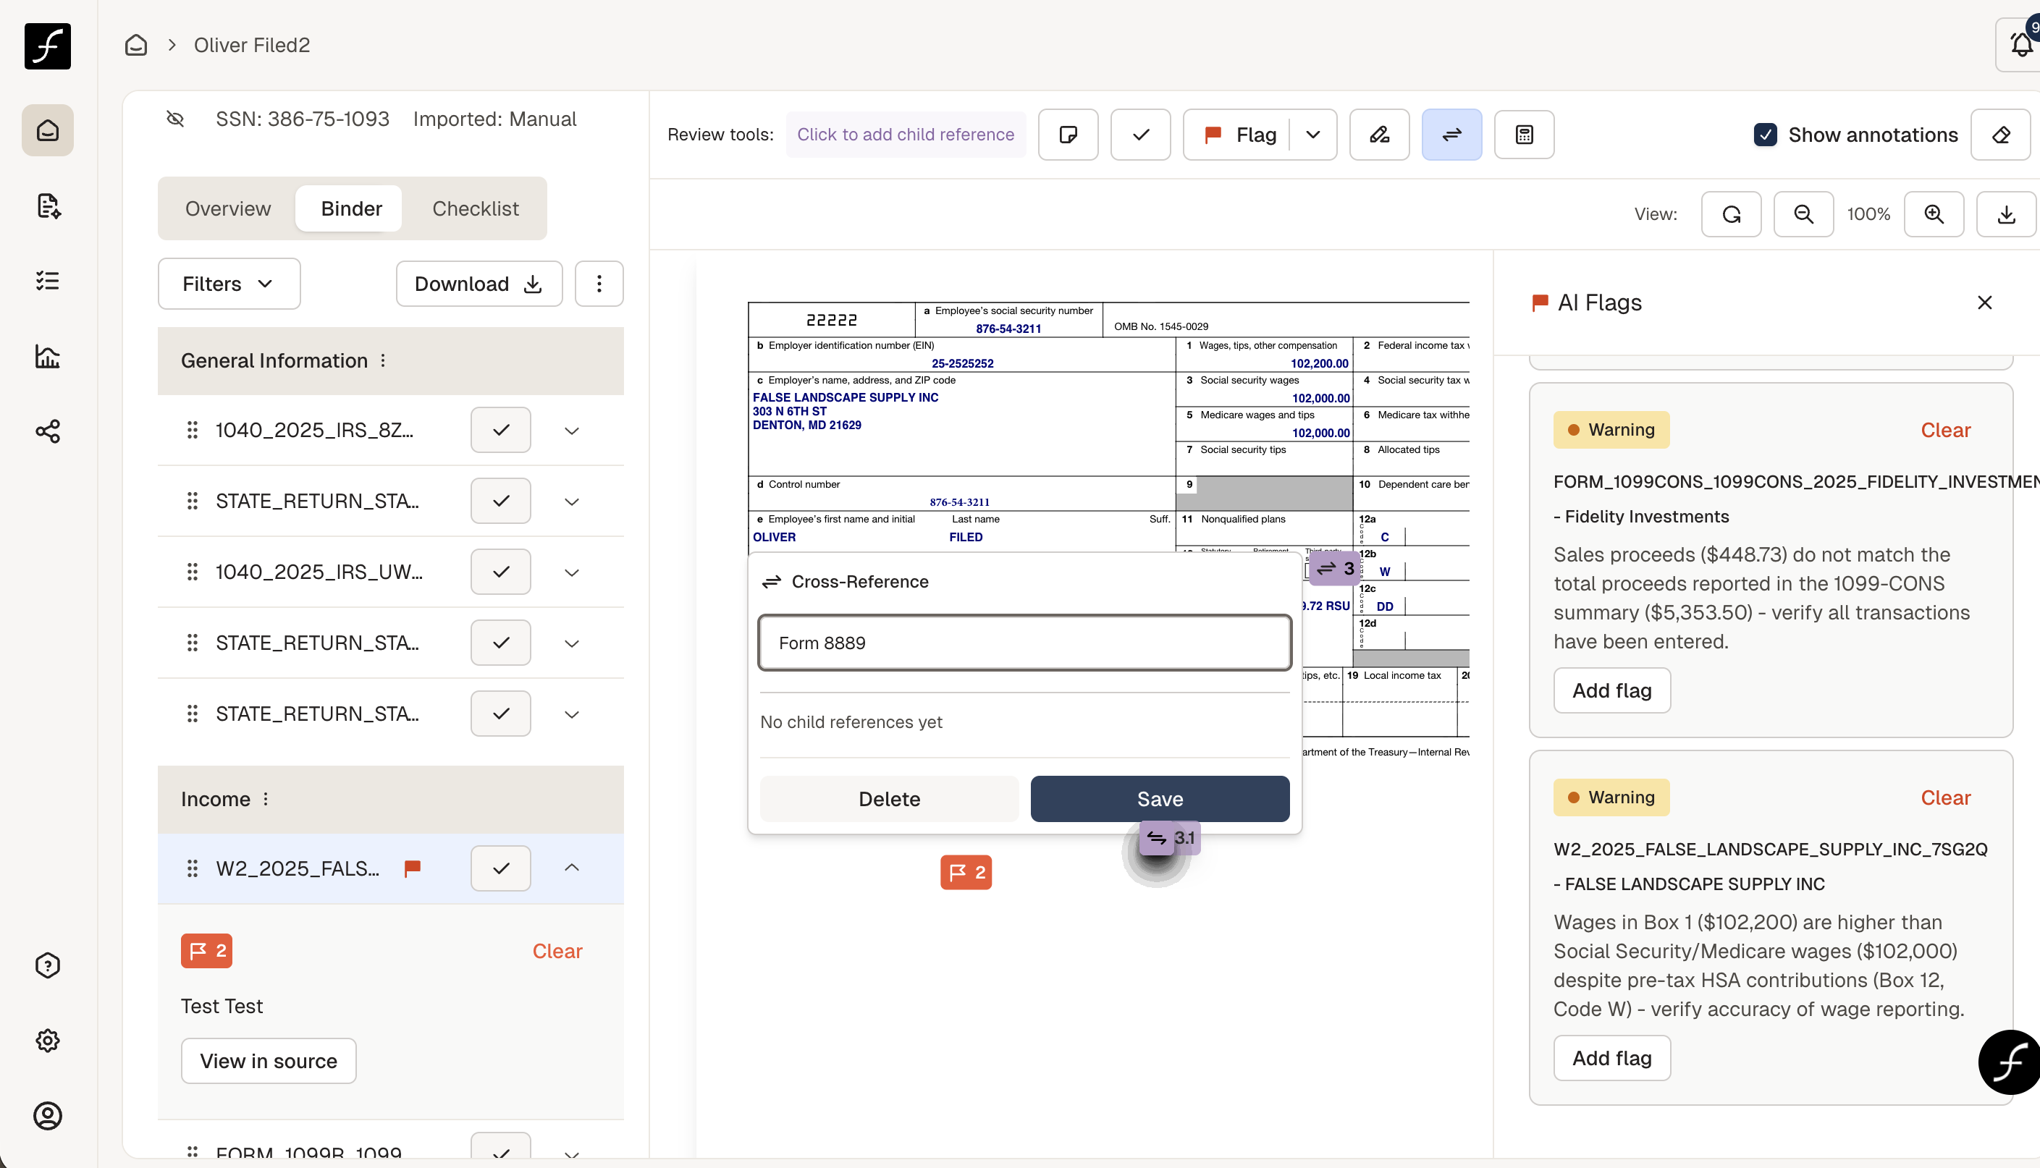
Task: Expand the 1040_2025_IRS_UW row
Action: 571,572
